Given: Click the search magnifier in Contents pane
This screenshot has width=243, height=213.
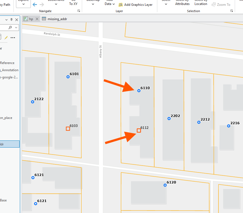Looking at the screenshot, I should point(10,27).
